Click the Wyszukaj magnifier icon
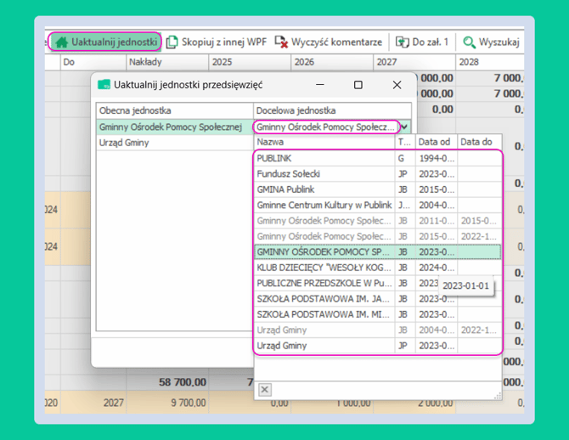 (x=469, y=42)
